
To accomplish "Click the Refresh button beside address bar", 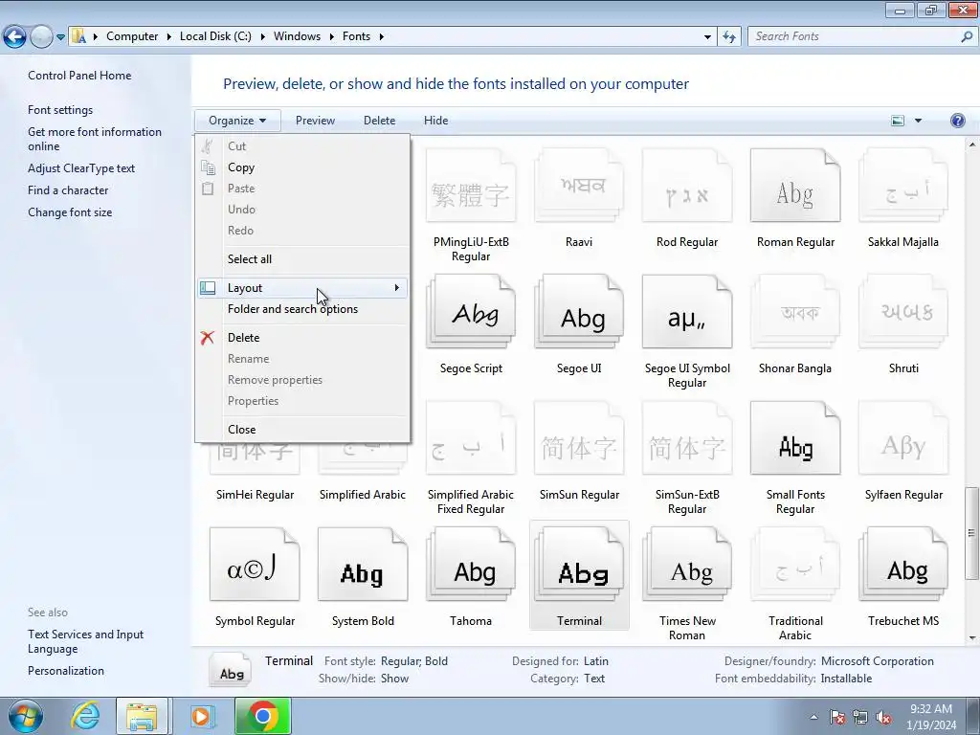I will (729, 37).
